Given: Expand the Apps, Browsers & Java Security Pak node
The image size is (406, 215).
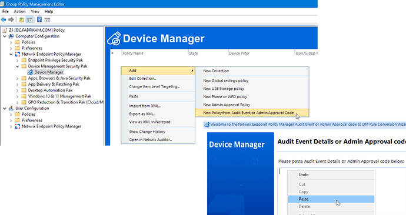Looking at the screenshot, I should (x=17, y=79).
